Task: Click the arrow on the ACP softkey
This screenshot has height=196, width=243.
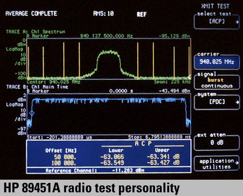Action: 237,22
